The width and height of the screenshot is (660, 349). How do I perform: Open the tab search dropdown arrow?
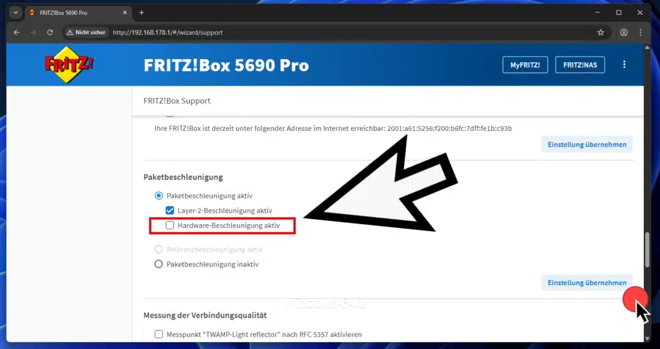[x=15, y=13]
